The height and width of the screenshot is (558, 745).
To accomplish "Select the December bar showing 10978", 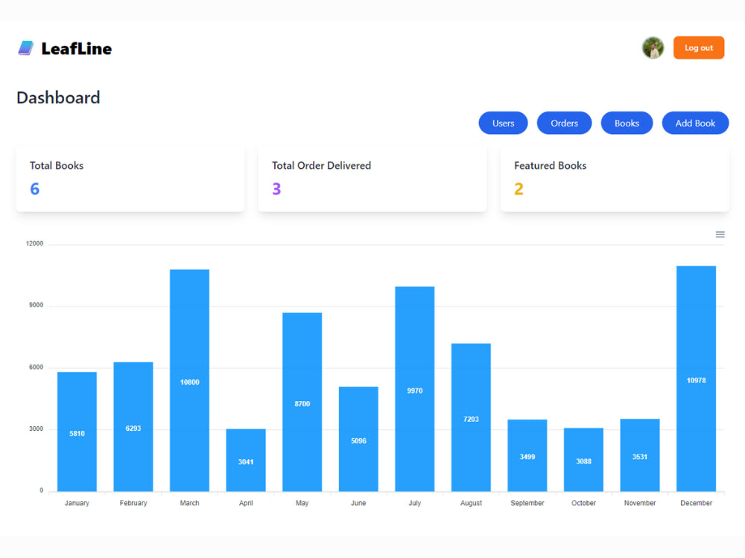I will click(x=696, y=378).
